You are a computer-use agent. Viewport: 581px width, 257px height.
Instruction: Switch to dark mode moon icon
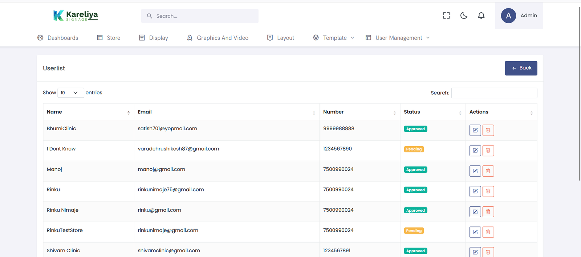click(464, 16)
